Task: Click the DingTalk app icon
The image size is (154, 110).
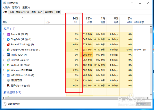Action: point(8,39)
